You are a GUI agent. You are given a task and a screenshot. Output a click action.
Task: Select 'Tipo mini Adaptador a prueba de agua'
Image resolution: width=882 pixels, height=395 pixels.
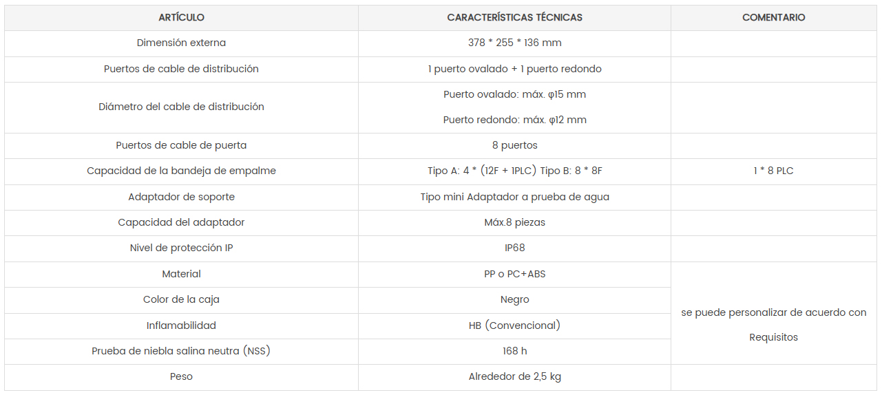pyautogui.click(x=514, y=197)
